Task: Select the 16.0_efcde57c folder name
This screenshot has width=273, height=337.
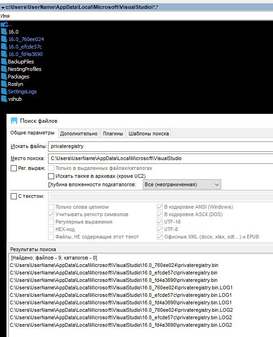Action: pyautogui.click(x=25, y=47)
